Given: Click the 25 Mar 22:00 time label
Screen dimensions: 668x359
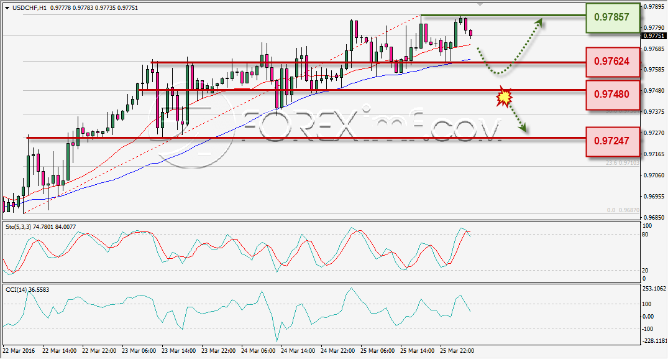Looking at the screenshot, I should pos(457,351).
